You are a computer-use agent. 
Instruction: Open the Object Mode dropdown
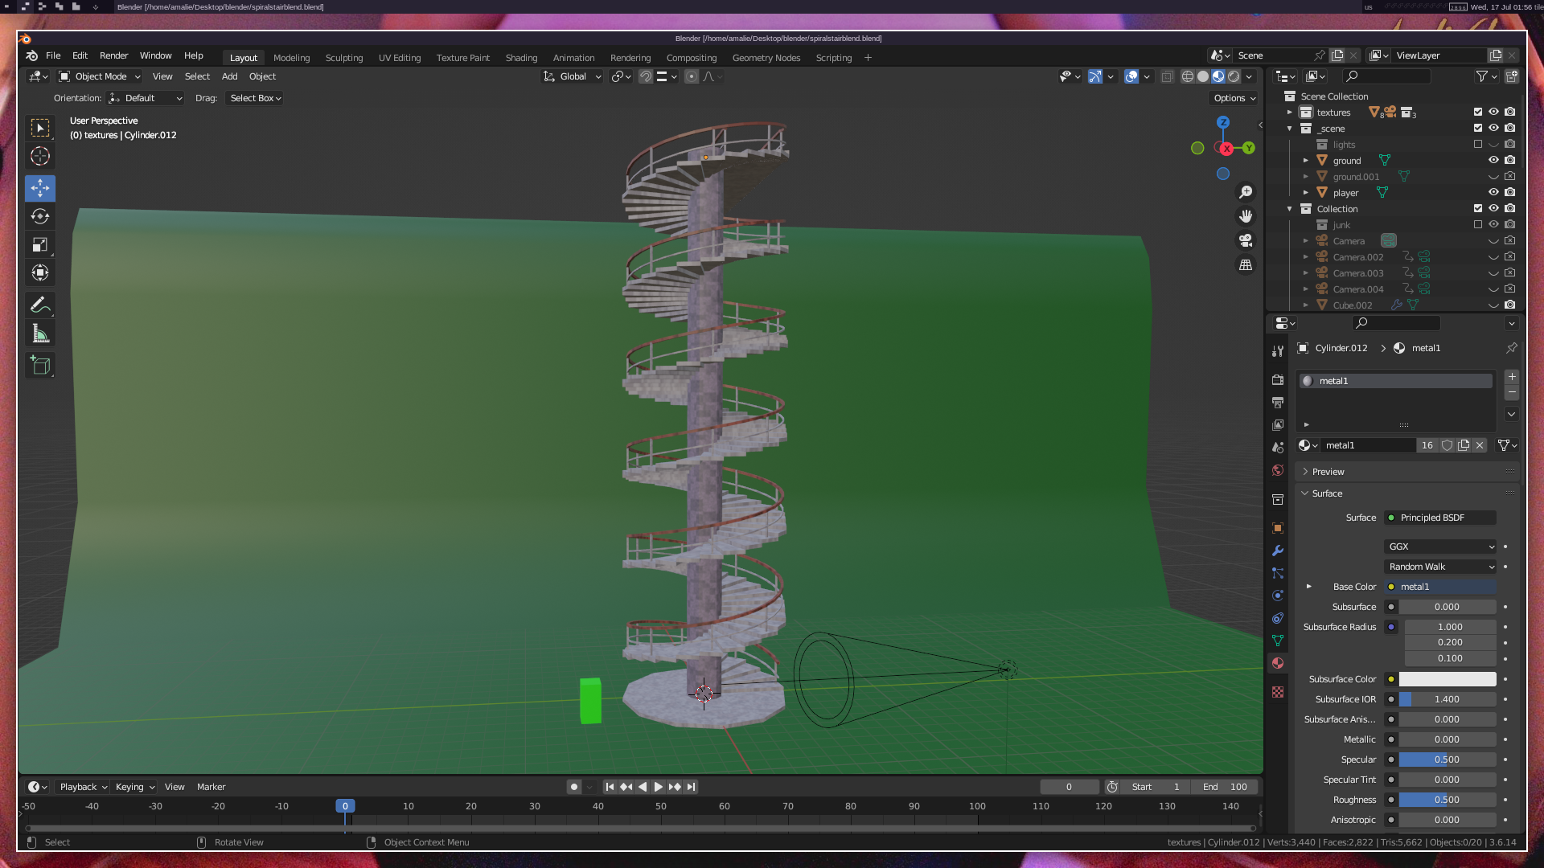(x=100, y=76)
